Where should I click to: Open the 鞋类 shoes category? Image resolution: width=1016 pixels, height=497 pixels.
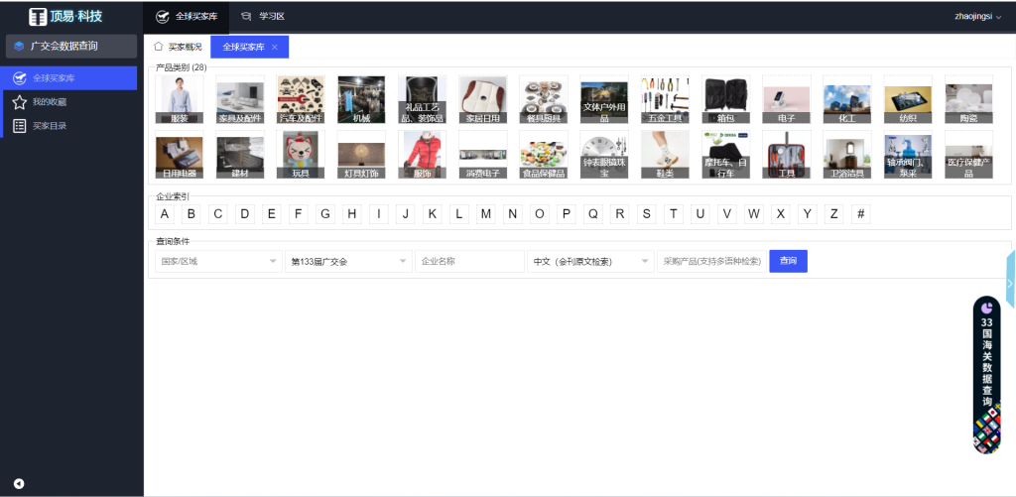point(665,155)
